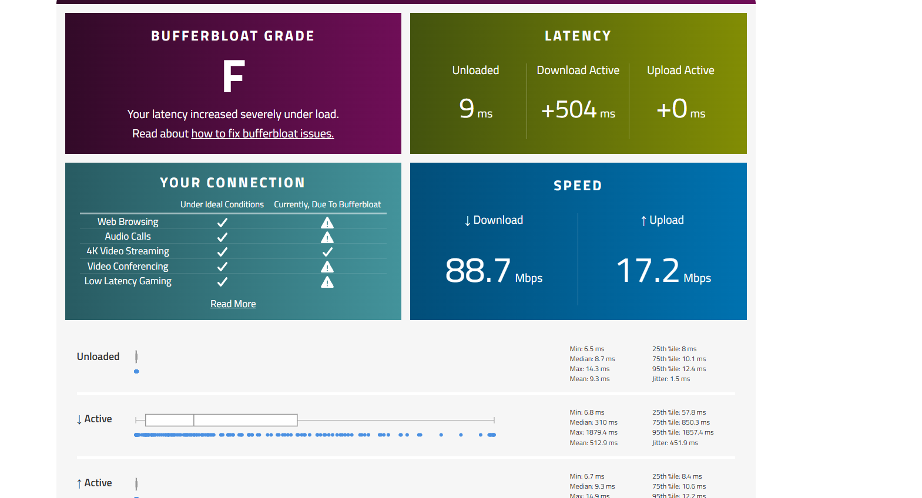Click the Bufferbloat Grade F letter
Viewport: 922px width, 498px height.
[233, 76]
